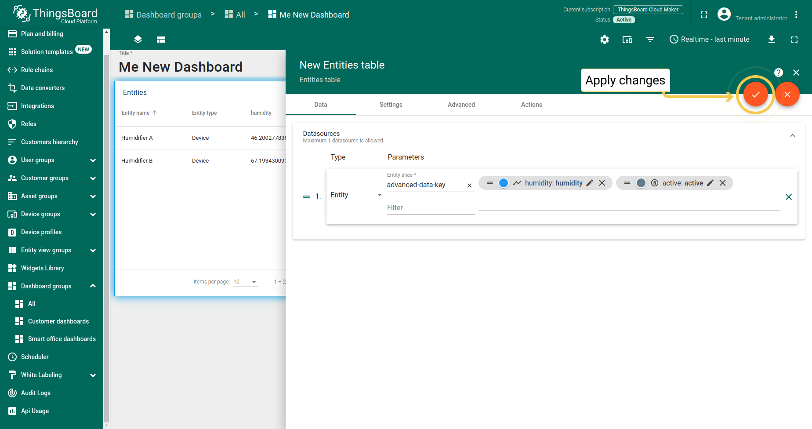Image resolution: width=812 pixels, height=429 pixels.
Task: Select the Humidifier A row
Action: point(200,138)
